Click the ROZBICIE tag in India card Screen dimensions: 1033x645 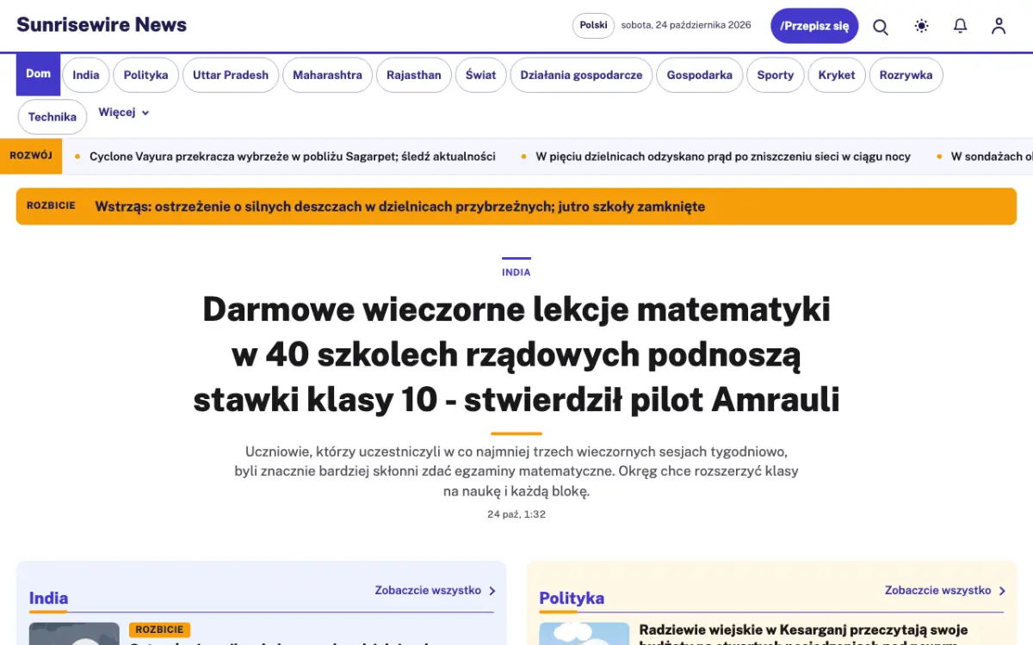point(159,630)
